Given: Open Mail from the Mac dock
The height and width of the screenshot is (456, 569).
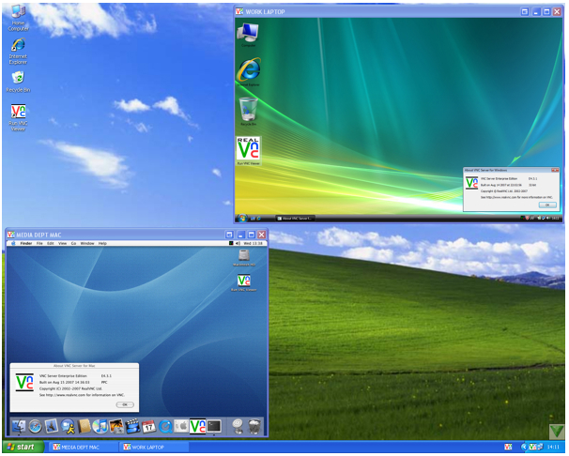Looking at the screenshot, I should [x=51, y=425].
